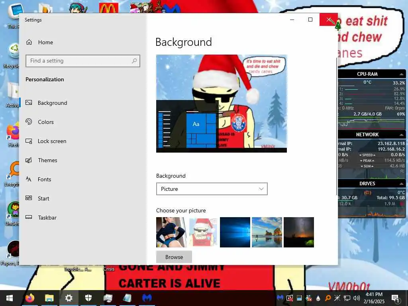Click the taskbar clock showing 4:41 PM
This screenshot has height=306, width=408.
click(x=374, y=298)
